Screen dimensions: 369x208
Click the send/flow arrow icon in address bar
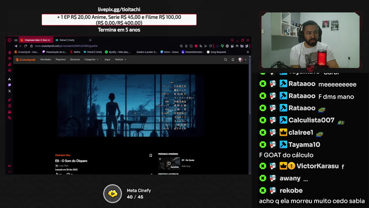[206, 46]
